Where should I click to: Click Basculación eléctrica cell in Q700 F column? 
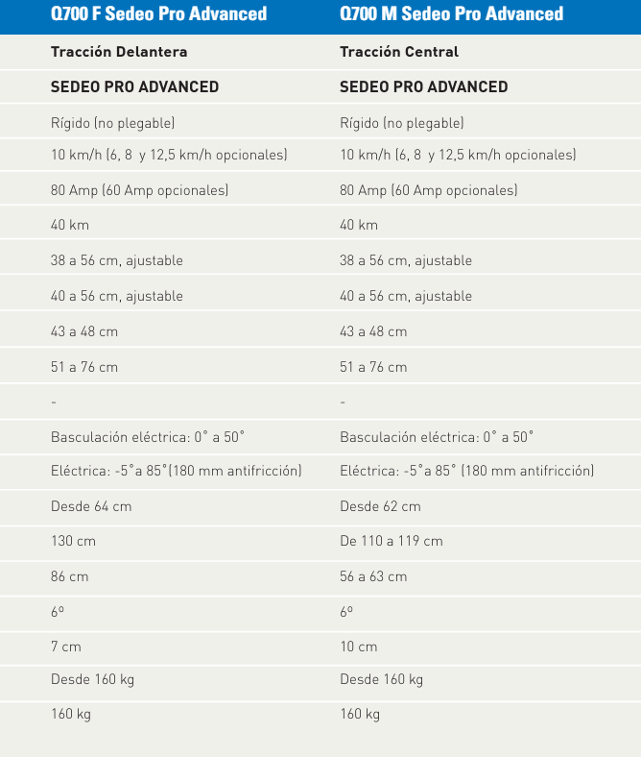pyautogui.click(x=148, y=437)
